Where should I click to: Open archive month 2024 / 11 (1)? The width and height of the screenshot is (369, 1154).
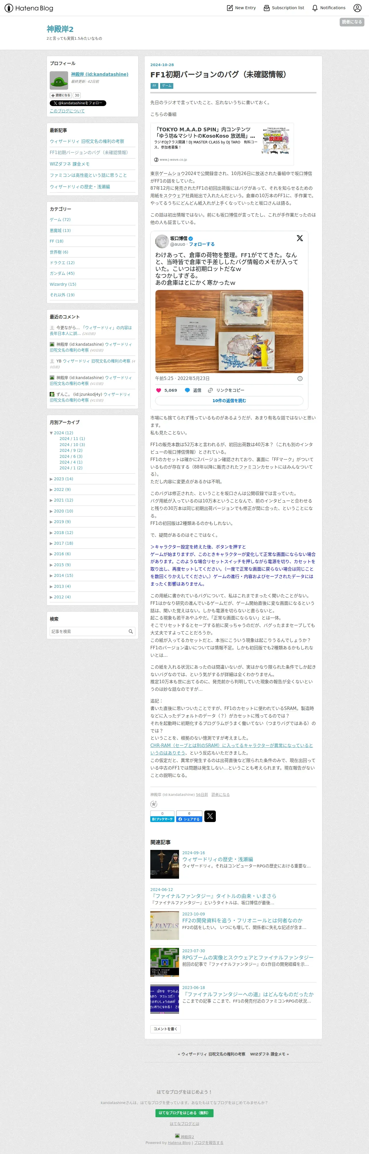72,439
